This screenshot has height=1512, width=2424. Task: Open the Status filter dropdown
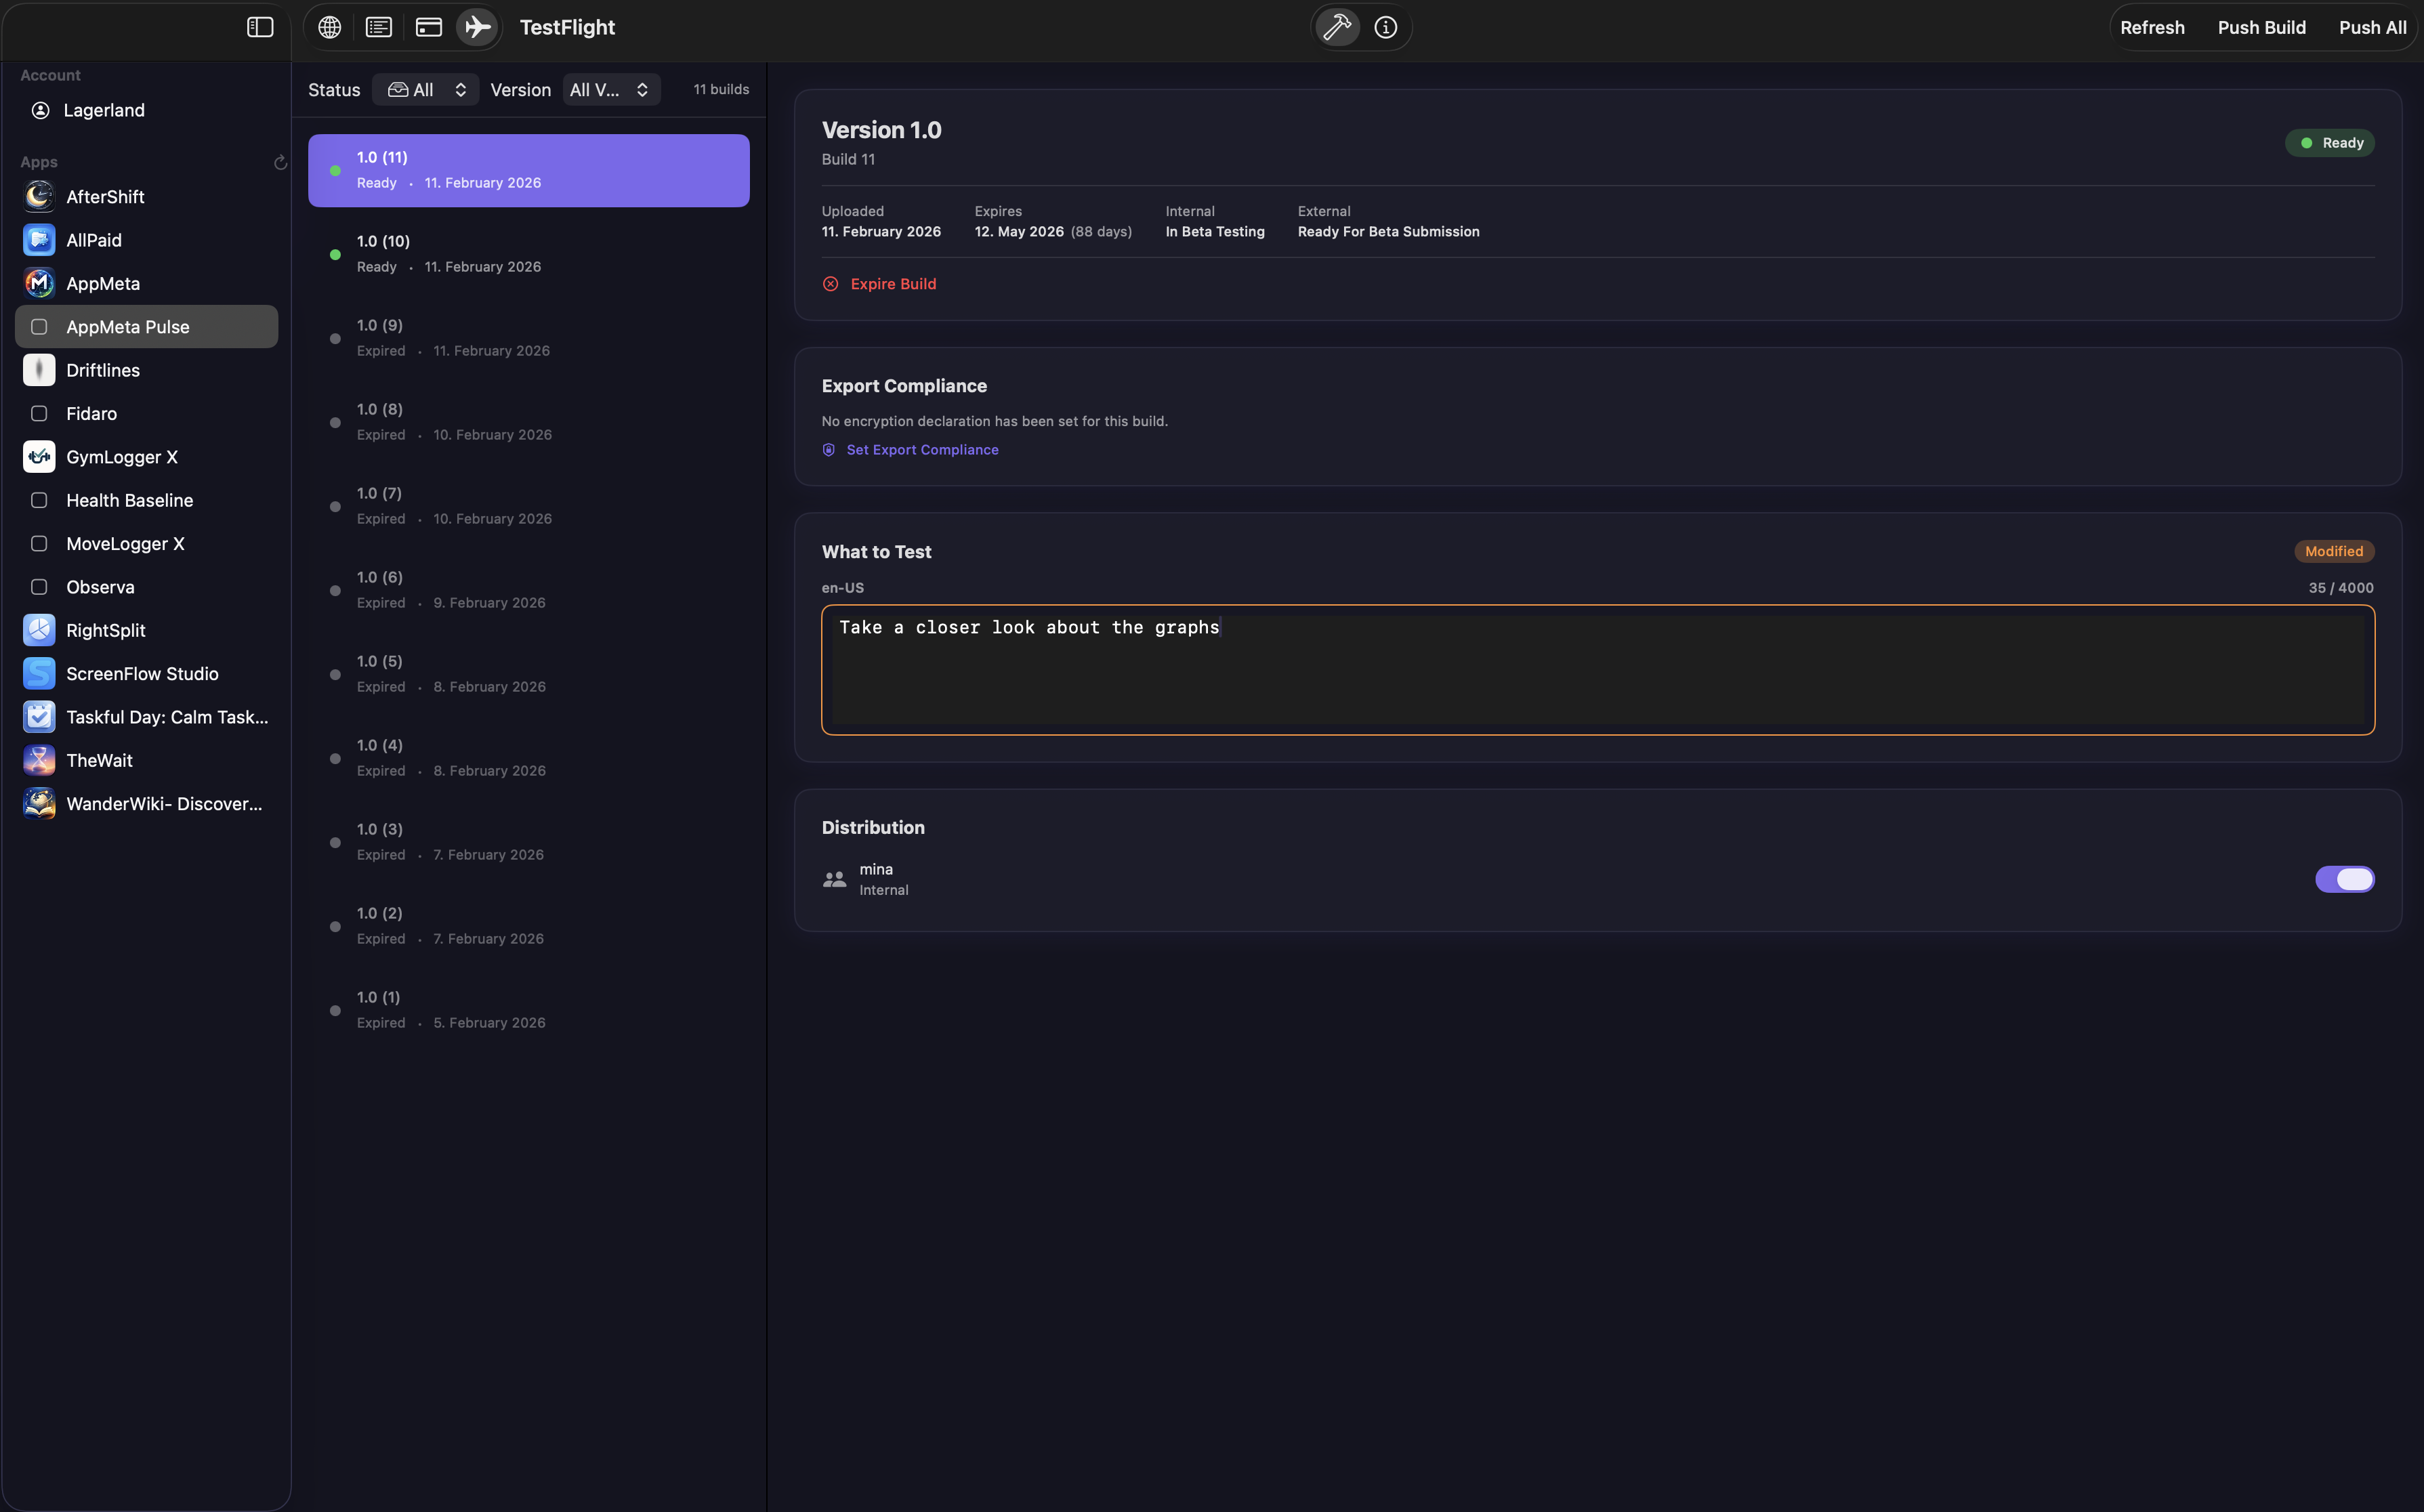click(425, 89)
